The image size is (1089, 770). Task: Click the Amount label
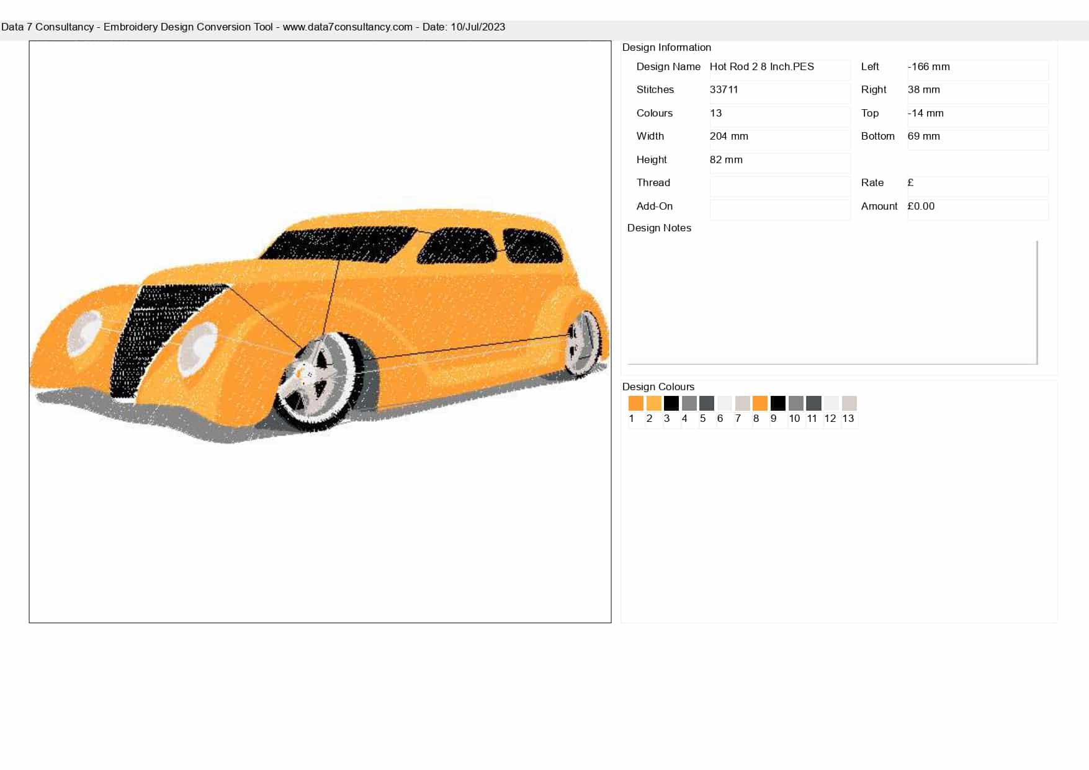pyautogui.click(x=879, y=206)
